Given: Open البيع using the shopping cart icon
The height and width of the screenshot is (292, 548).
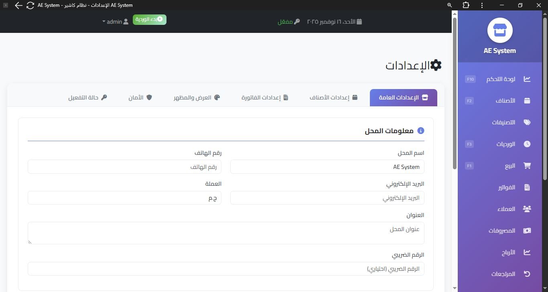Looking at the screenshot, I should [x=527, y=166].
